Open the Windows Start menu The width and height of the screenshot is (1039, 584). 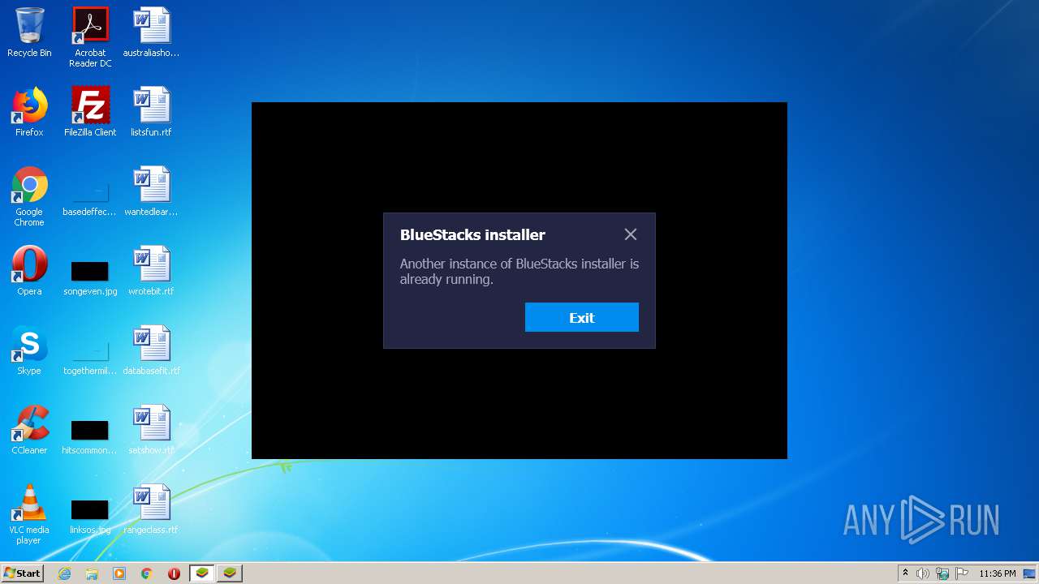[x=22, y=573]
